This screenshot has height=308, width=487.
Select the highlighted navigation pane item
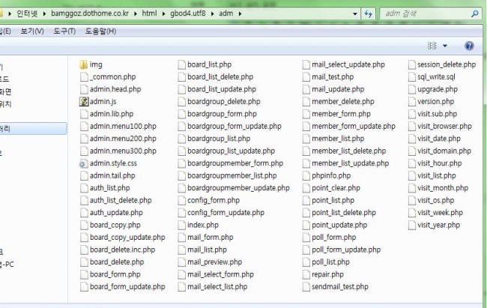pyautogui.click(x=33, y=129)
